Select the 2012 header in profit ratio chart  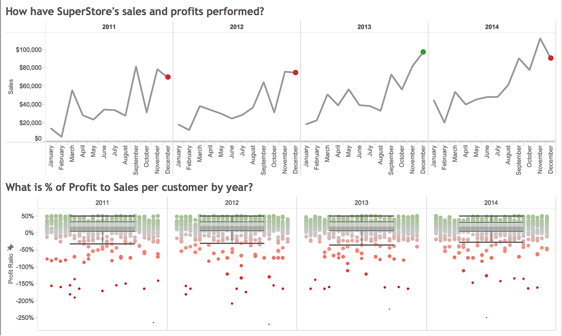pyautogui.click(x=232, y=203)
